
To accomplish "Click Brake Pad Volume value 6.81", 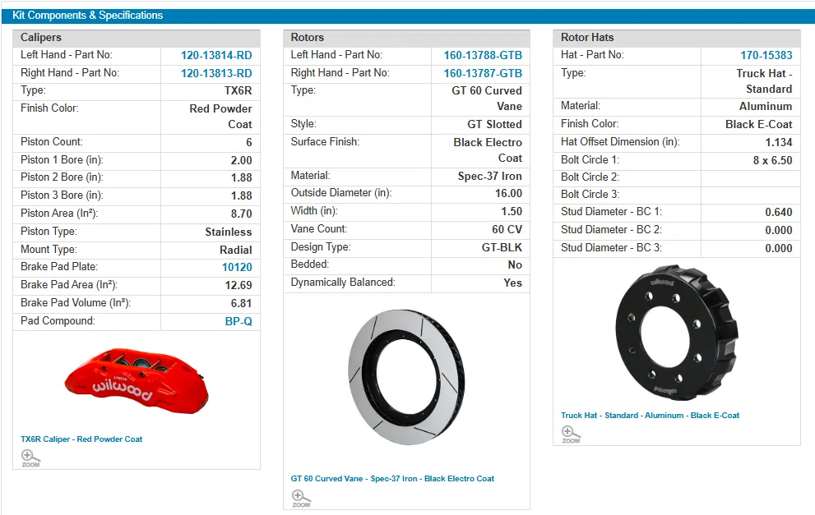I will (242, 303).
